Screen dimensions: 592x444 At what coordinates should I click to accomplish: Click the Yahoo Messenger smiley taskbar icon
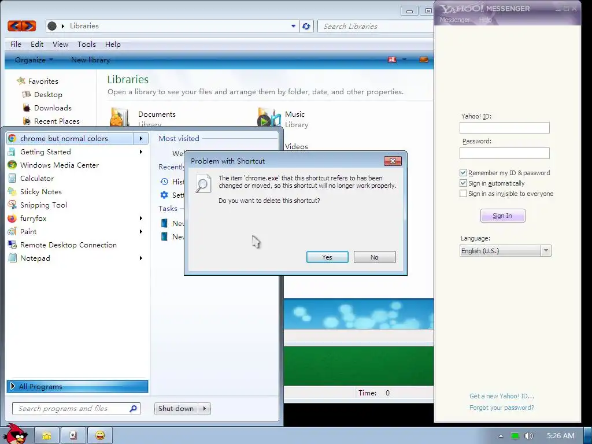[99, 436]
